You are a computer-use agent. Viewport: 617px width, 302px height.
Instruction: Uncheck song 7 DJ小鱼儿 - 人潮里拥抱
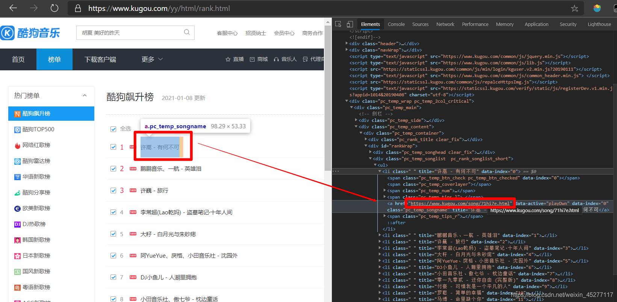113,278
